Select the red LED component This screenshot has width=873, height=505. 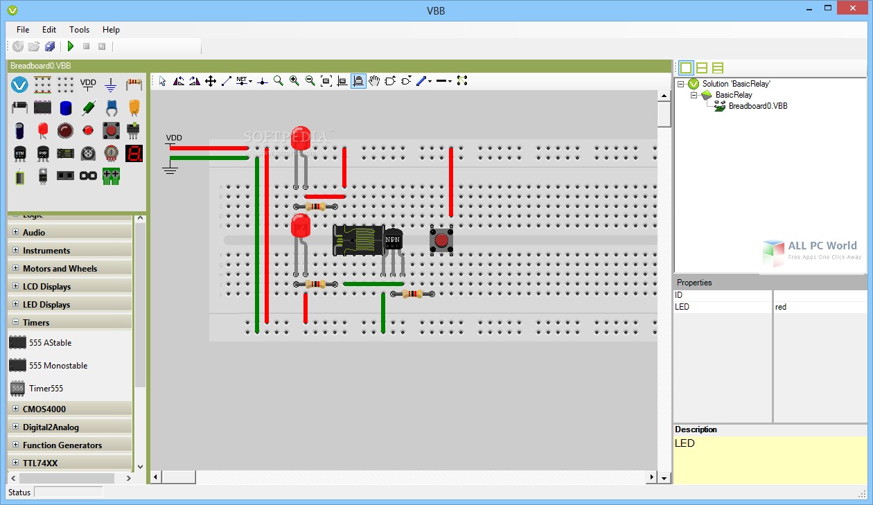pos(43,131)
